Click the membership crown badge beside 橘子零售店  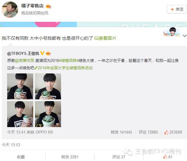point(48,6)
